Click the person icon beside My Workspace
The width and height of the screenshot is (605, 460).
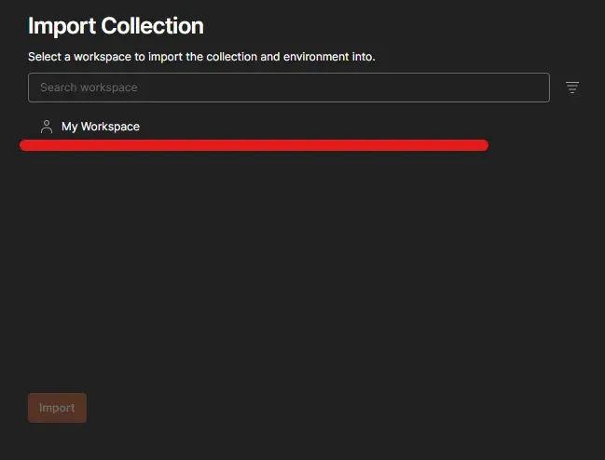pos(47,127)
